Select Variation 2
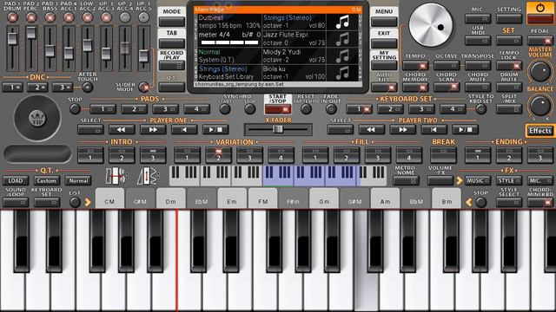Screen dimensions: 556x312 218,155
